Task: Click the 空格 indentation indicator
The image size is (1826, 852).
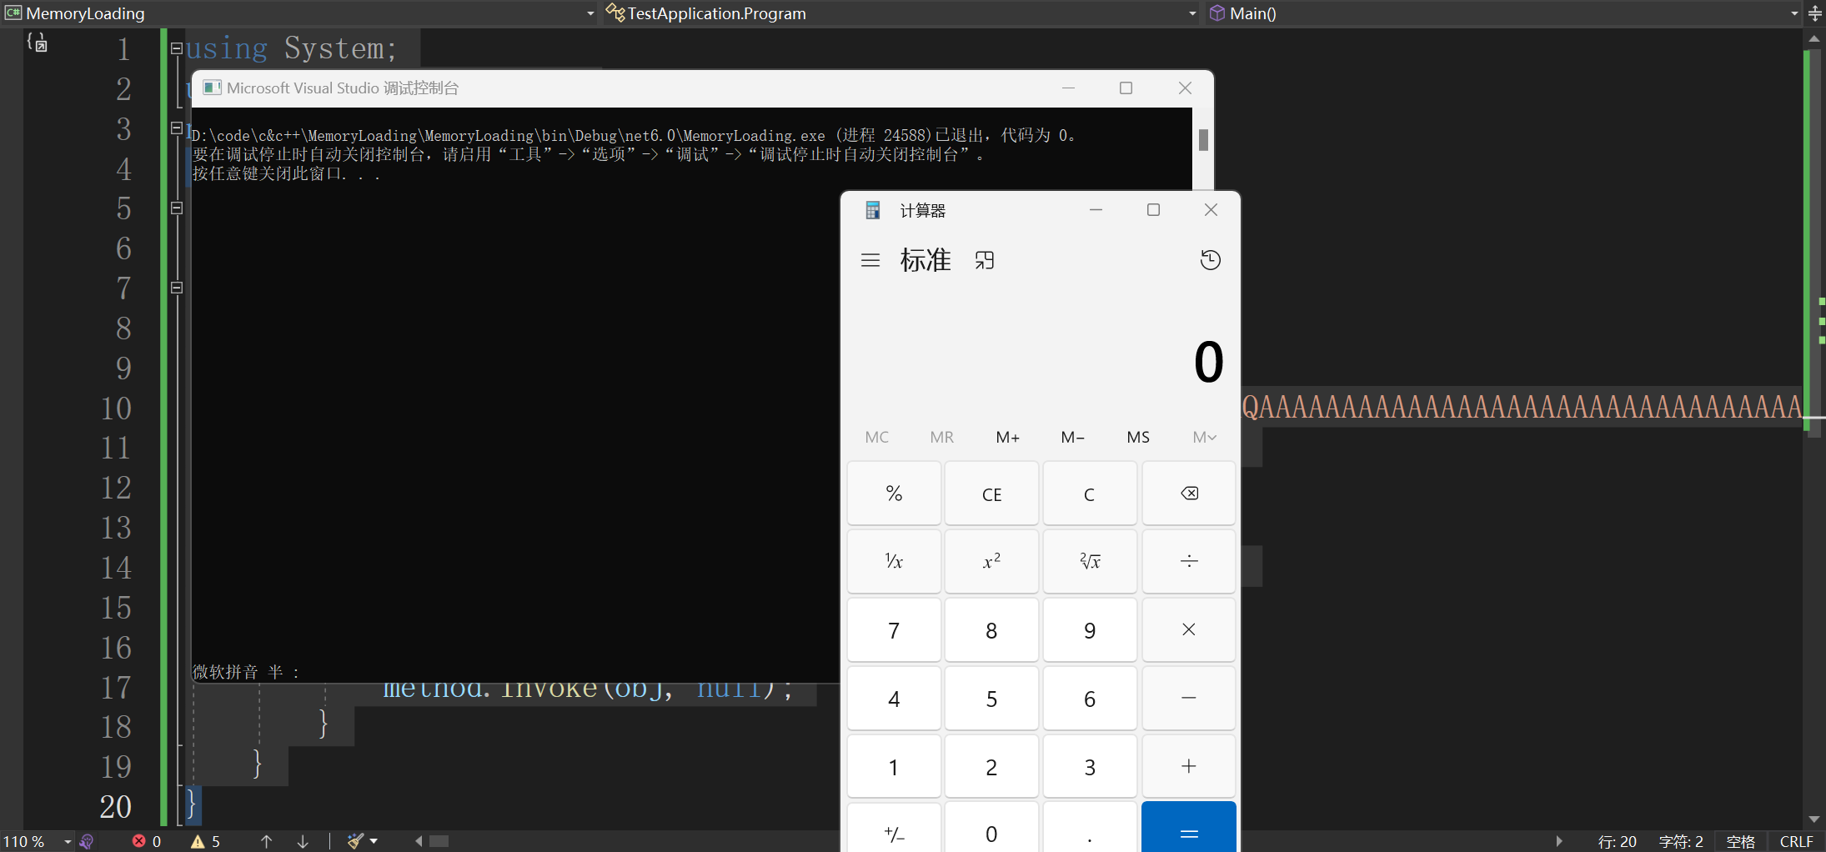Action: pos(1740,842)
